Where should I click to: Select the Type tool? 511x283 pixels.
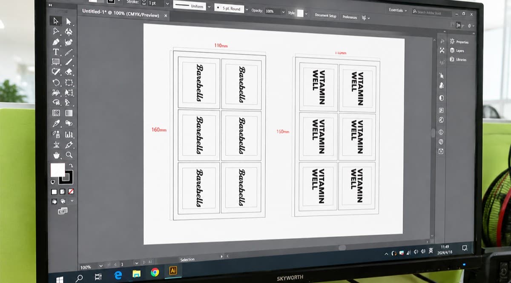(x=55, y=51)
